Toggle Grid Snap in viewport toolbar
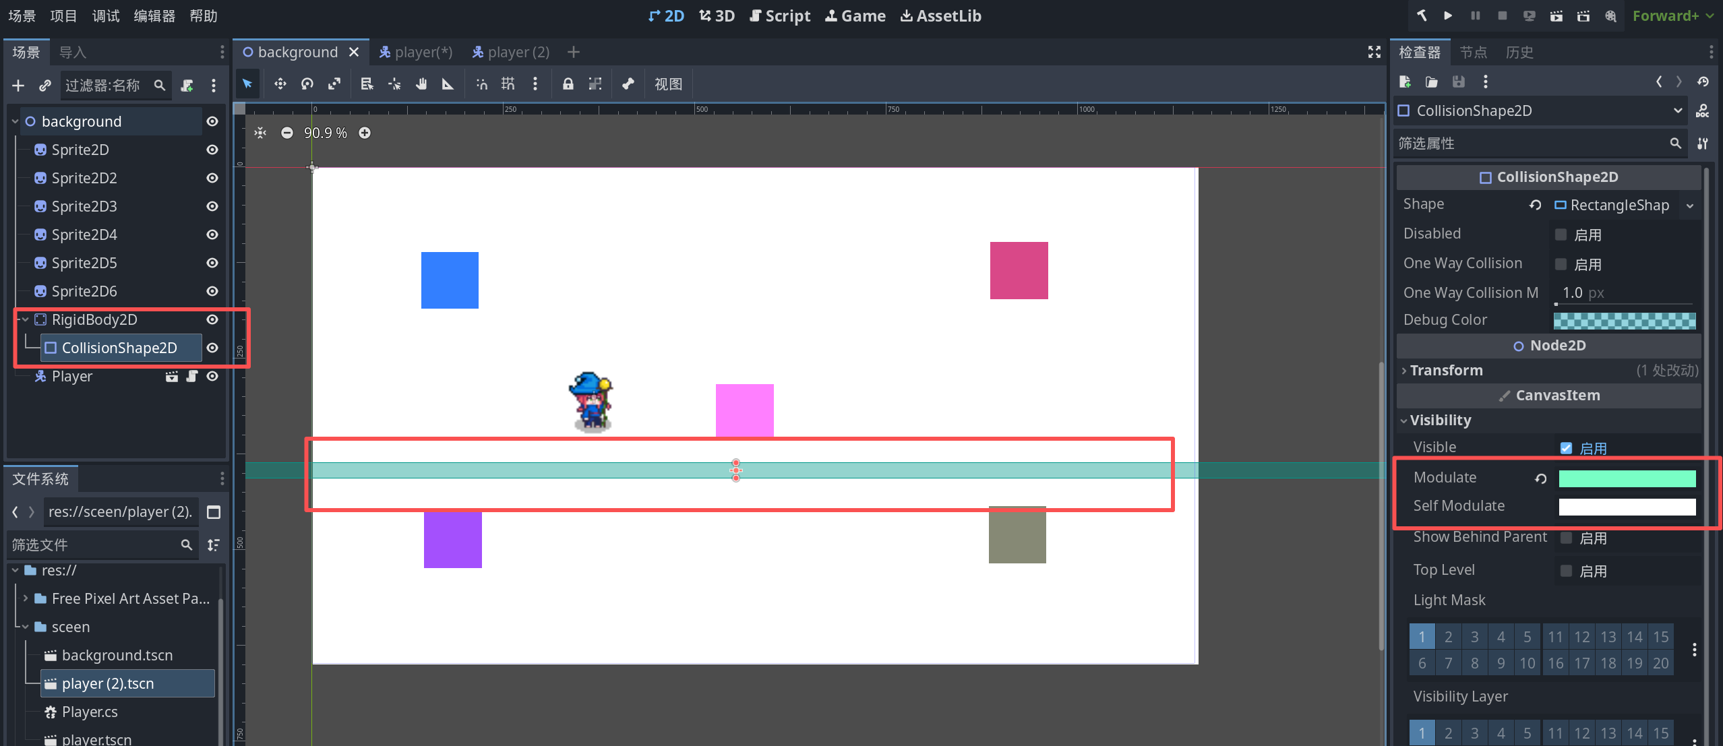The width and height of the screenshot is (1723, 746). tap(508, 84)
